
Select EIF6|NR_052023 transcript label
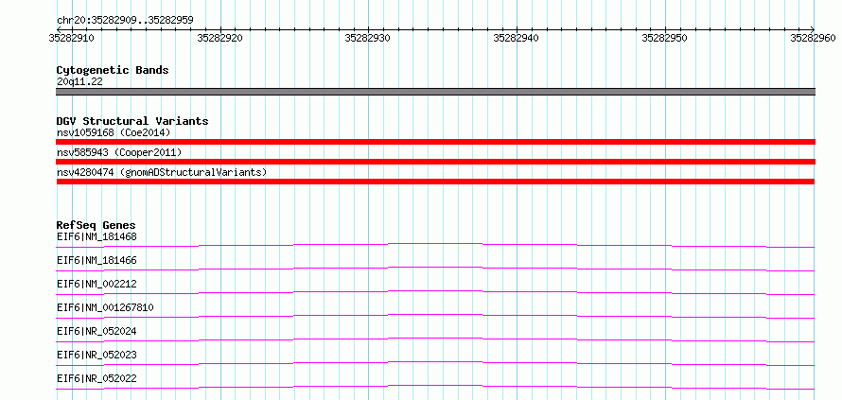click(x=96, y=355)
